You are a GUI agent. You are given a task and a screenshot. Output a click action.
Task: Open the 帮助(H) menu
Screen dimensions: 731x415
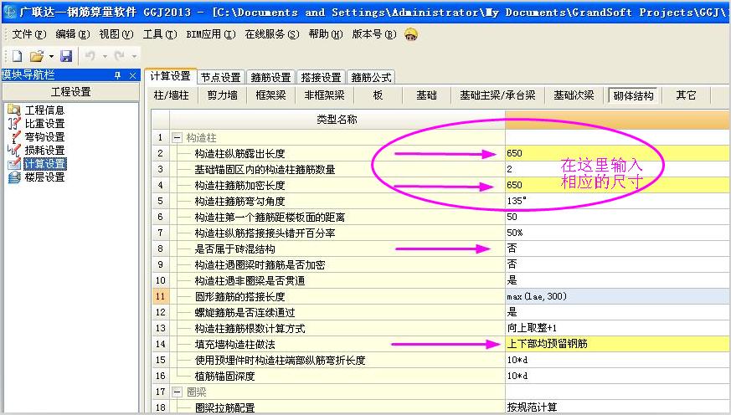[326, 34]
